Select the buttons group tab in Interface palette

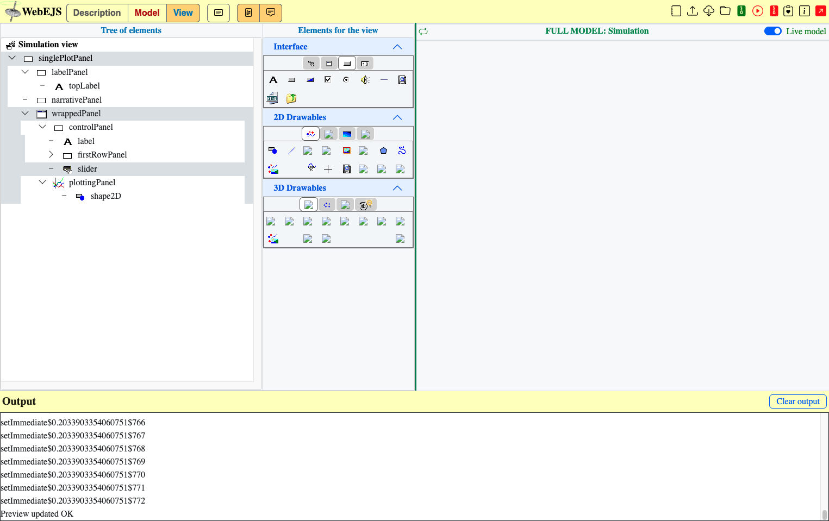coord(347,64)
